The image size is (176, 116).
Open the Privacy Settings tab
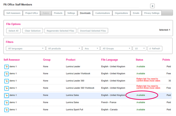(152, 13)
